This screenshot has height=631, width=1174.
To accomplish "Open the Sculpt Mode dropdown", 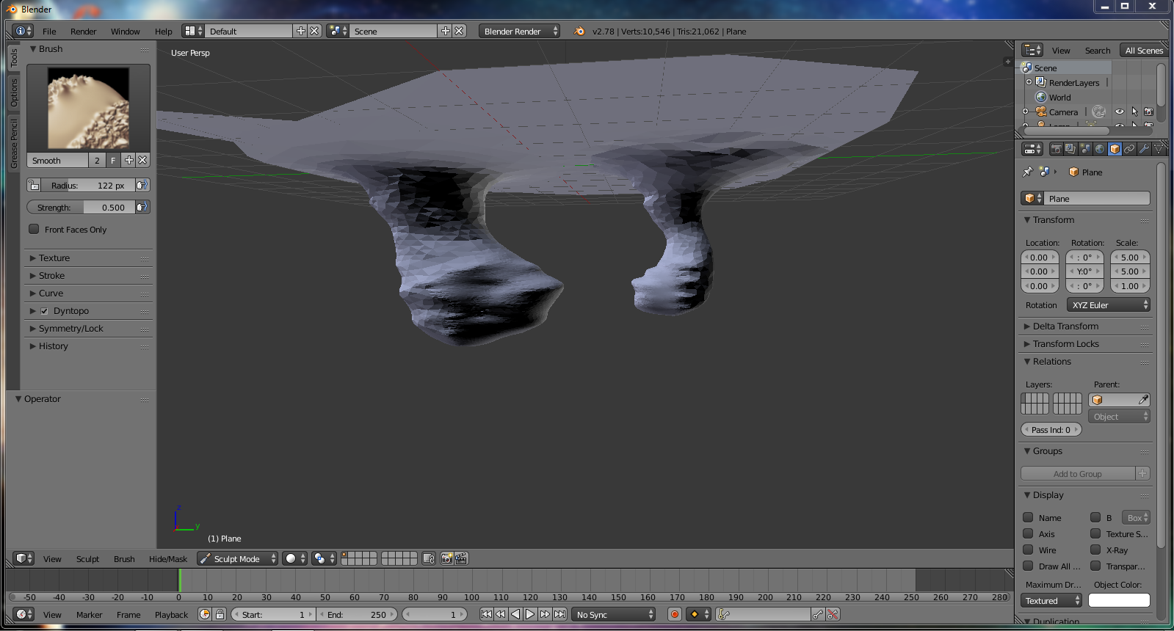I will [238, 558].
